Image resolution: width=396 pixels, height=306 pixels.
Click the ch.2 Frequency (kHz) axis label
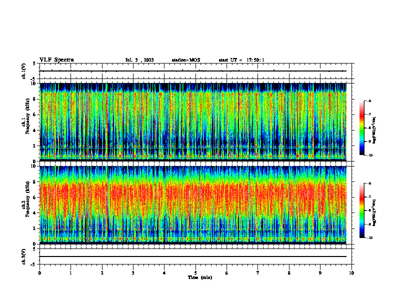pyautogui.click(x=26, y=199)
